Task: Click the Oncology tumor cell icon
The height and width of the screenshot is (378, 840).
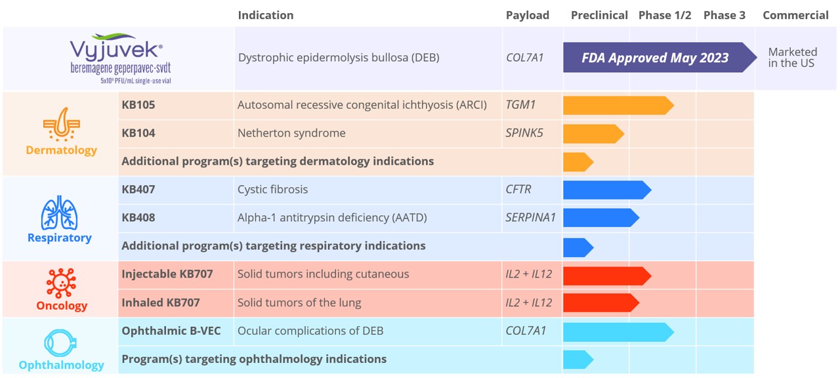Action: pyautogui.click(x=61, y=282)
